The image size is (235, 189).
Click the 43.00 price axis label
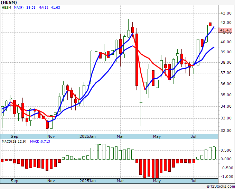point(226,13)
